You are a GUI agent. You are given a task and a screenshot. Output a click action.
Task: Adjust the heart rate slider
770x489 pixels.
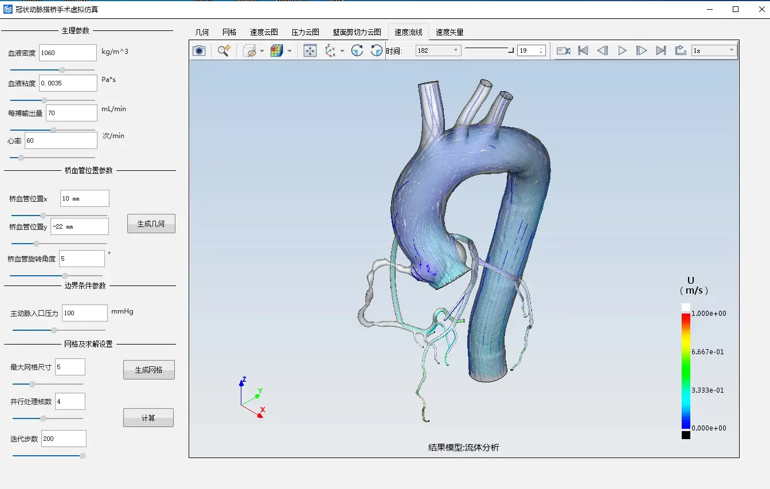(53, 158)
